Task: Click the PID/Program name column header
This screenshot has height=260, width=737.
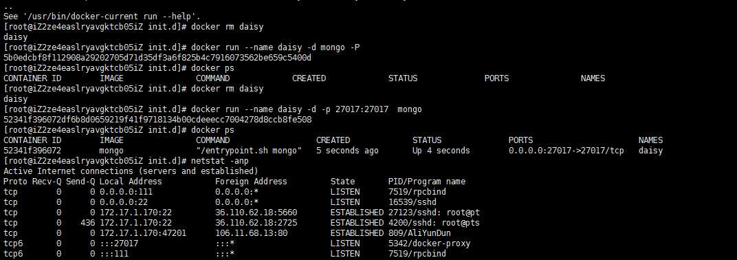Action: click(427, 182)
